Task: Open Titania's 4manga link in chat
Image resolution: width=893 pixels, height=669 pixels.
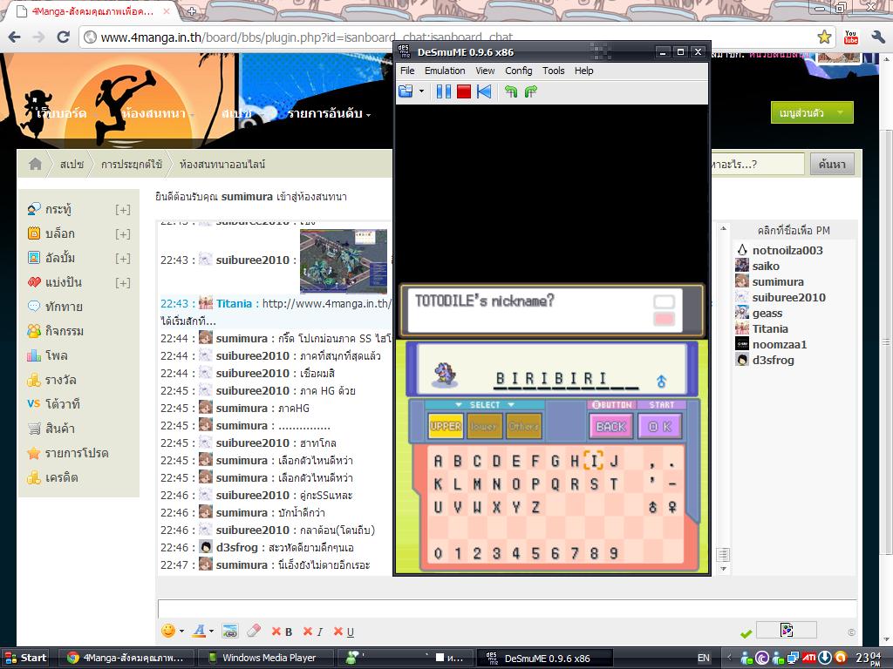Action: click(327, 303)
